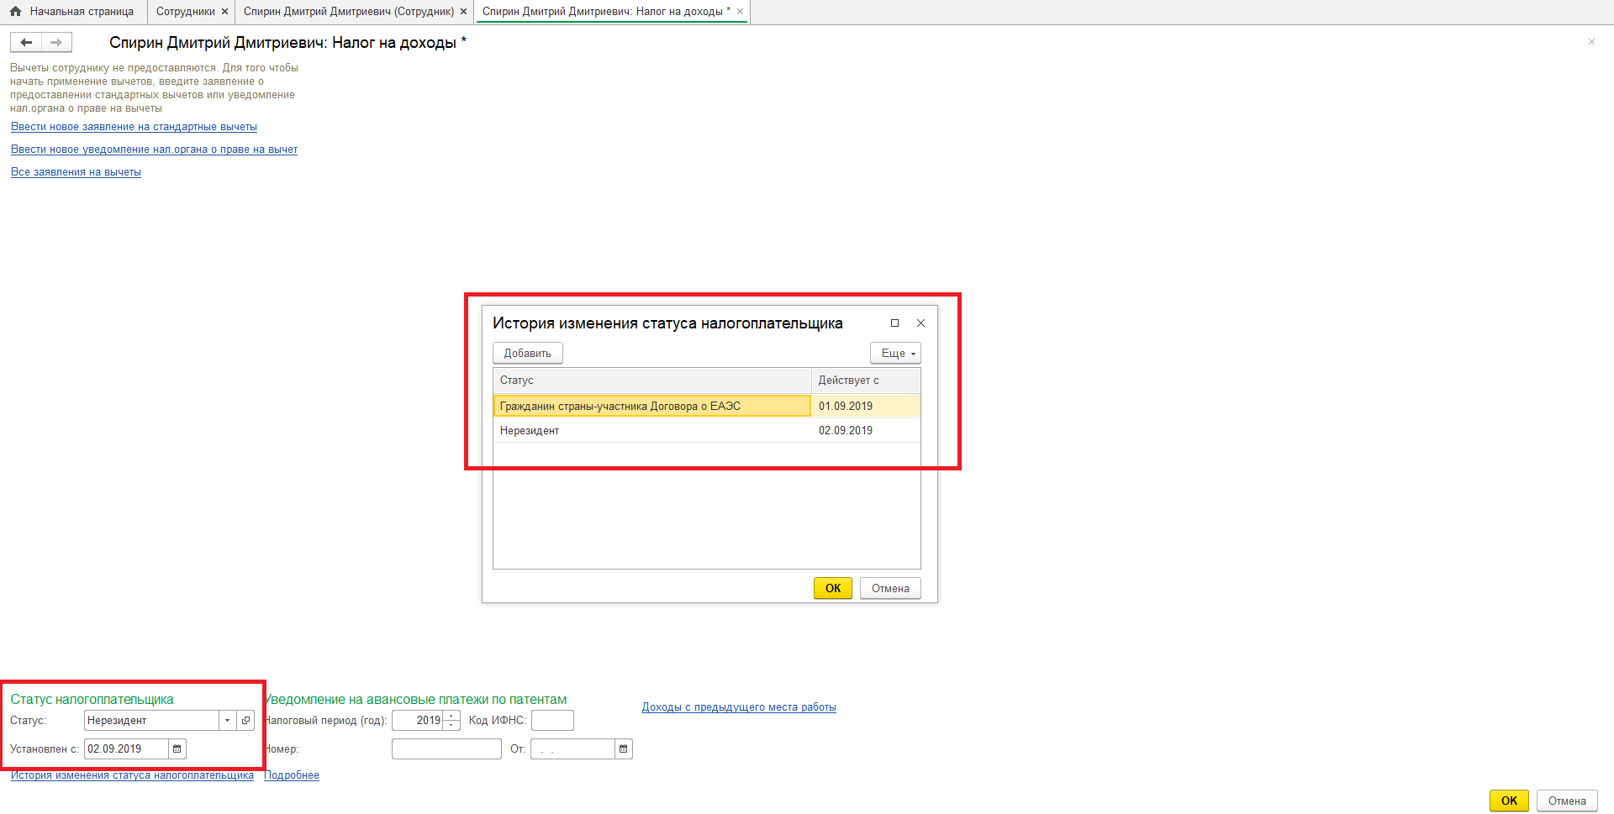Open the Доходы с предыдущего места работы link
The width and height of the screenshot is (1614, 814).
coord(739,706)
